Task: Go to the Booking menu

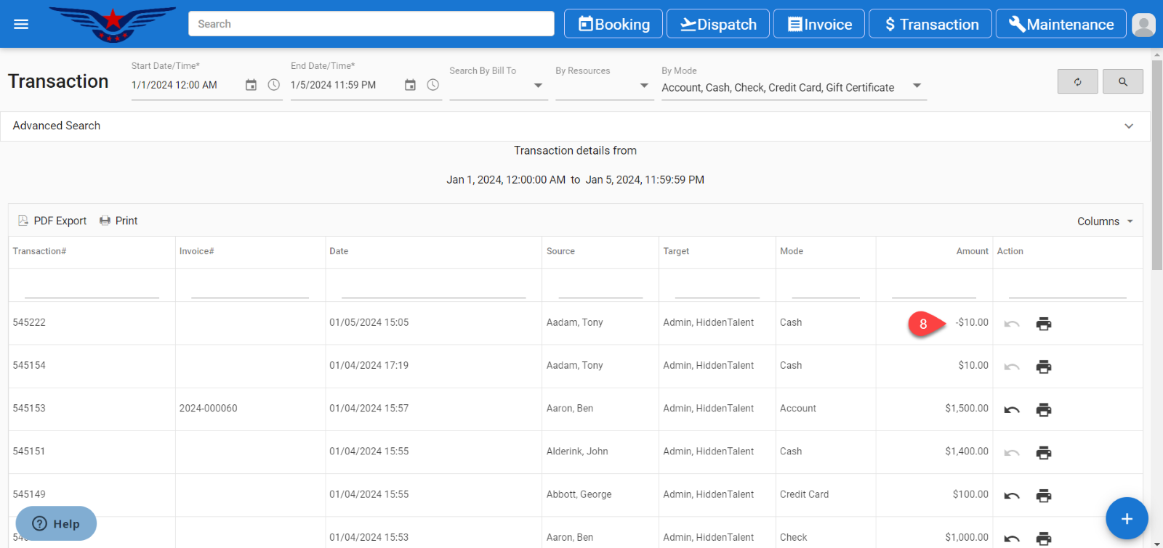Action: pyautogui.click(x=613, y=24)
